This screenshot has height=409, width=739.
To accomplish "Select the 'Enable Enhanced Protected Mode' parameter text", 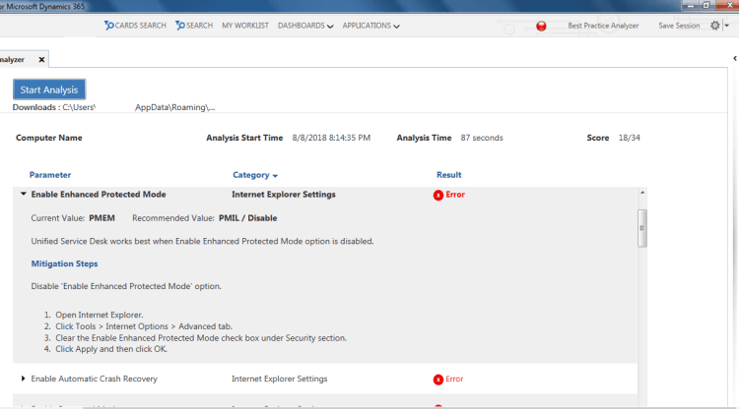I will pos(99,194).
